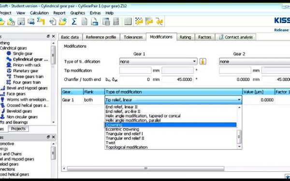Click the second checkered yellow arrow icon
Screen dimensions: 290x181
point(149,22)
